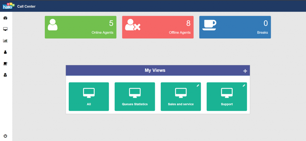Click the My Views panel header

point(155,70)
